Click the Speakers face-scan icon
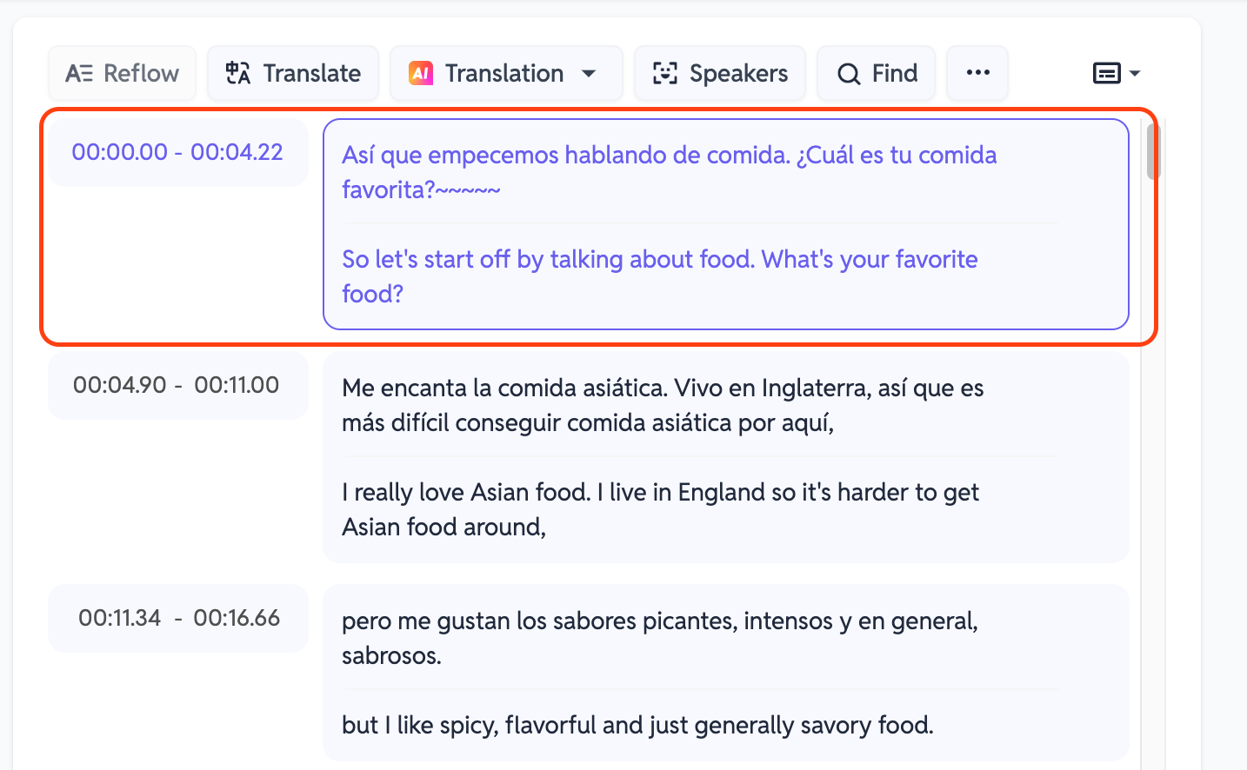 [665, 74]
